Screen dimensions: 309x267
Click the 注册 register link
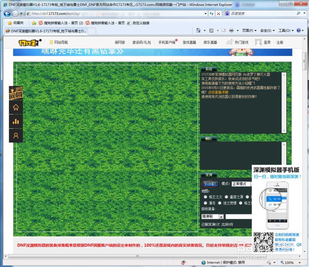pos(280,42)
